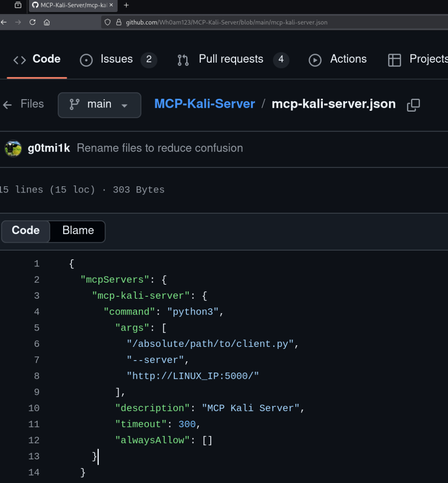Click the "--server" argument string
Screen dimensions: 448x483
pos(155,360)
